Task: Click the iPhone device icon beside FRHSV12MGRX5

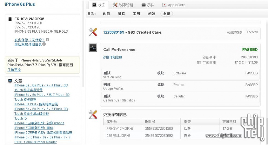Action: click(x=10, y=19)
